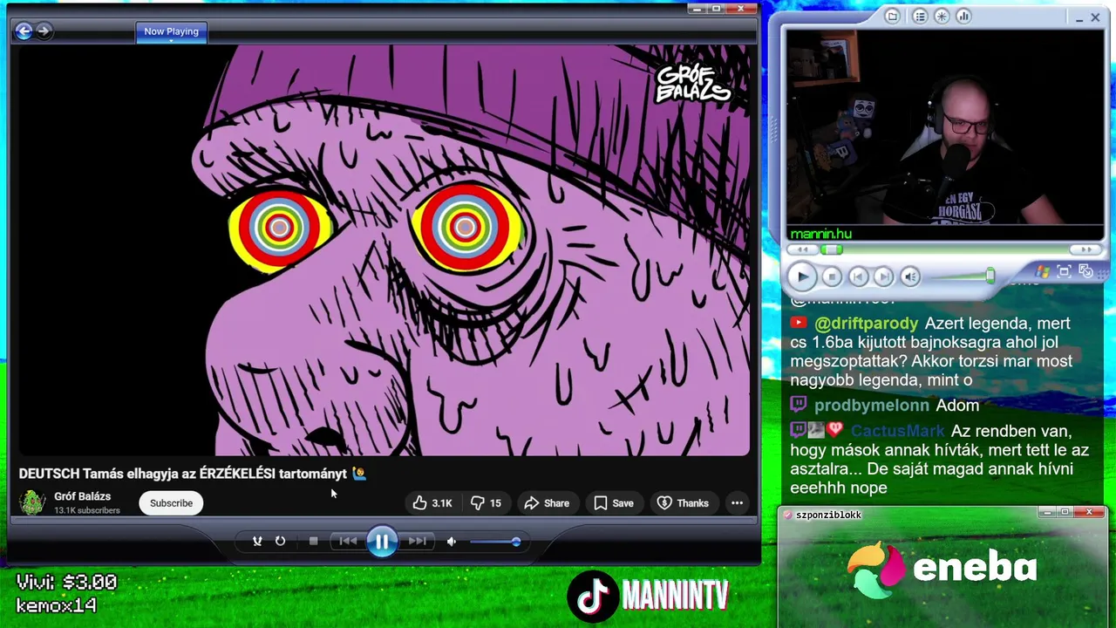Click the TikTok logo on the overlay
The height and width of the screenshot is (628, 1116).
click(x=592, y=597)
